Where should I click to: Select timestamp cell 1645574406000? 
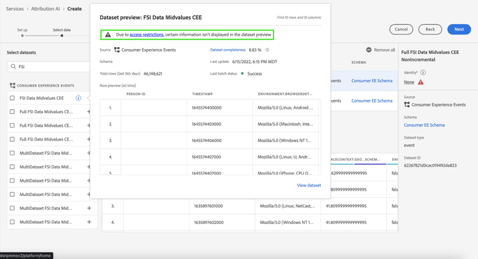206,140
